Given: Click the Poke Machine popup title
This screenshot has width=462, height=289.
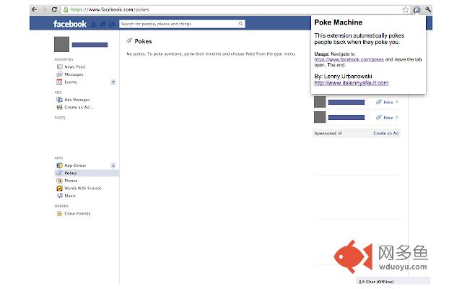Looking at the screenshot, I should tap(339, 22).
